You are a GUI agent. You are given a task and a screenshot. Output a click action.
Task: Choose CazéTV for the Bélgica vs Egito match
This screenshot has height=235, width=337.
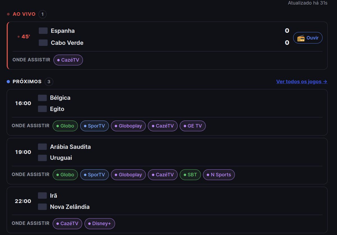click(163, 126)
